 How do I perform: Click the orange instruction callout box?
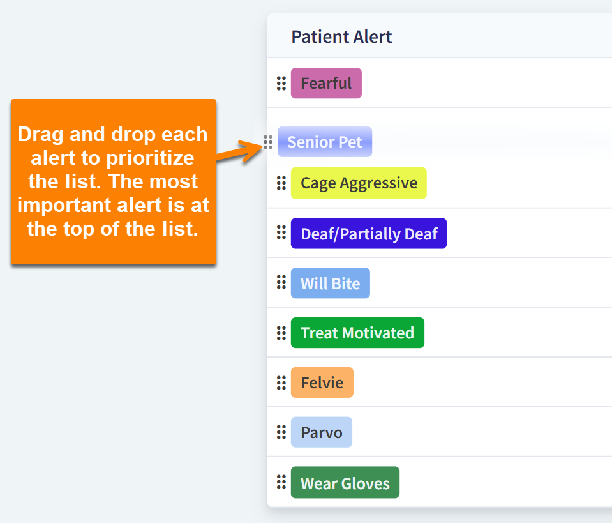[114, 182]
